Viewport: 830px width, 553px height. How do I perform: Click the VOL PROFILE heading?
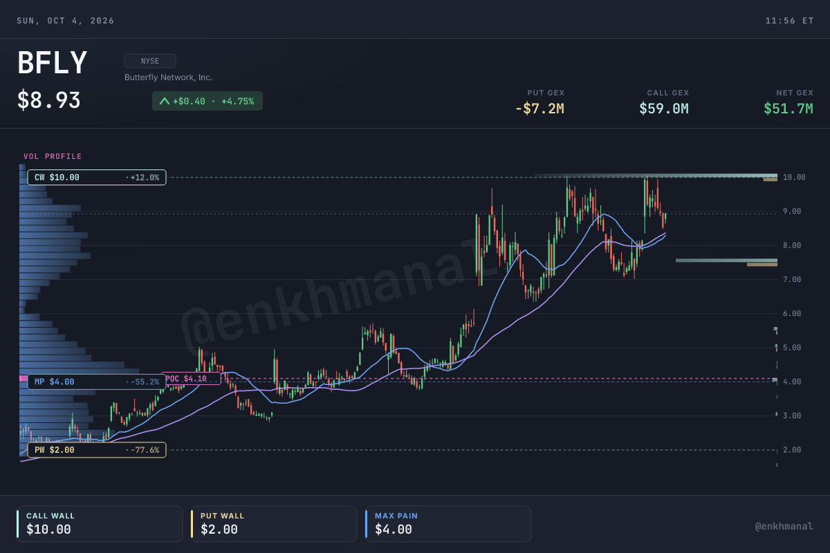[x=53, y=156]
